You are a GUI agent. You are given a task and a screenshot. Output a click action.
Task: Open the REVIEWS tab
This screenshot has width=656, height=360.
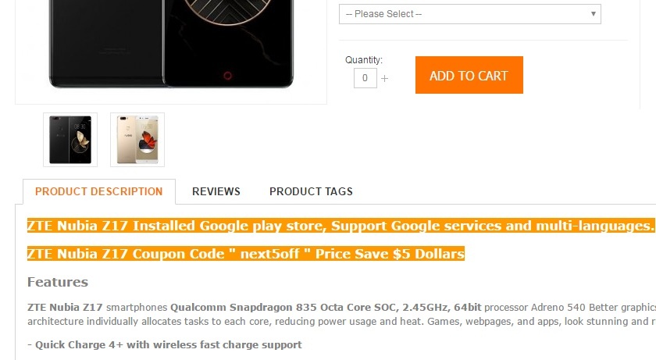click(x=216, y=191)
